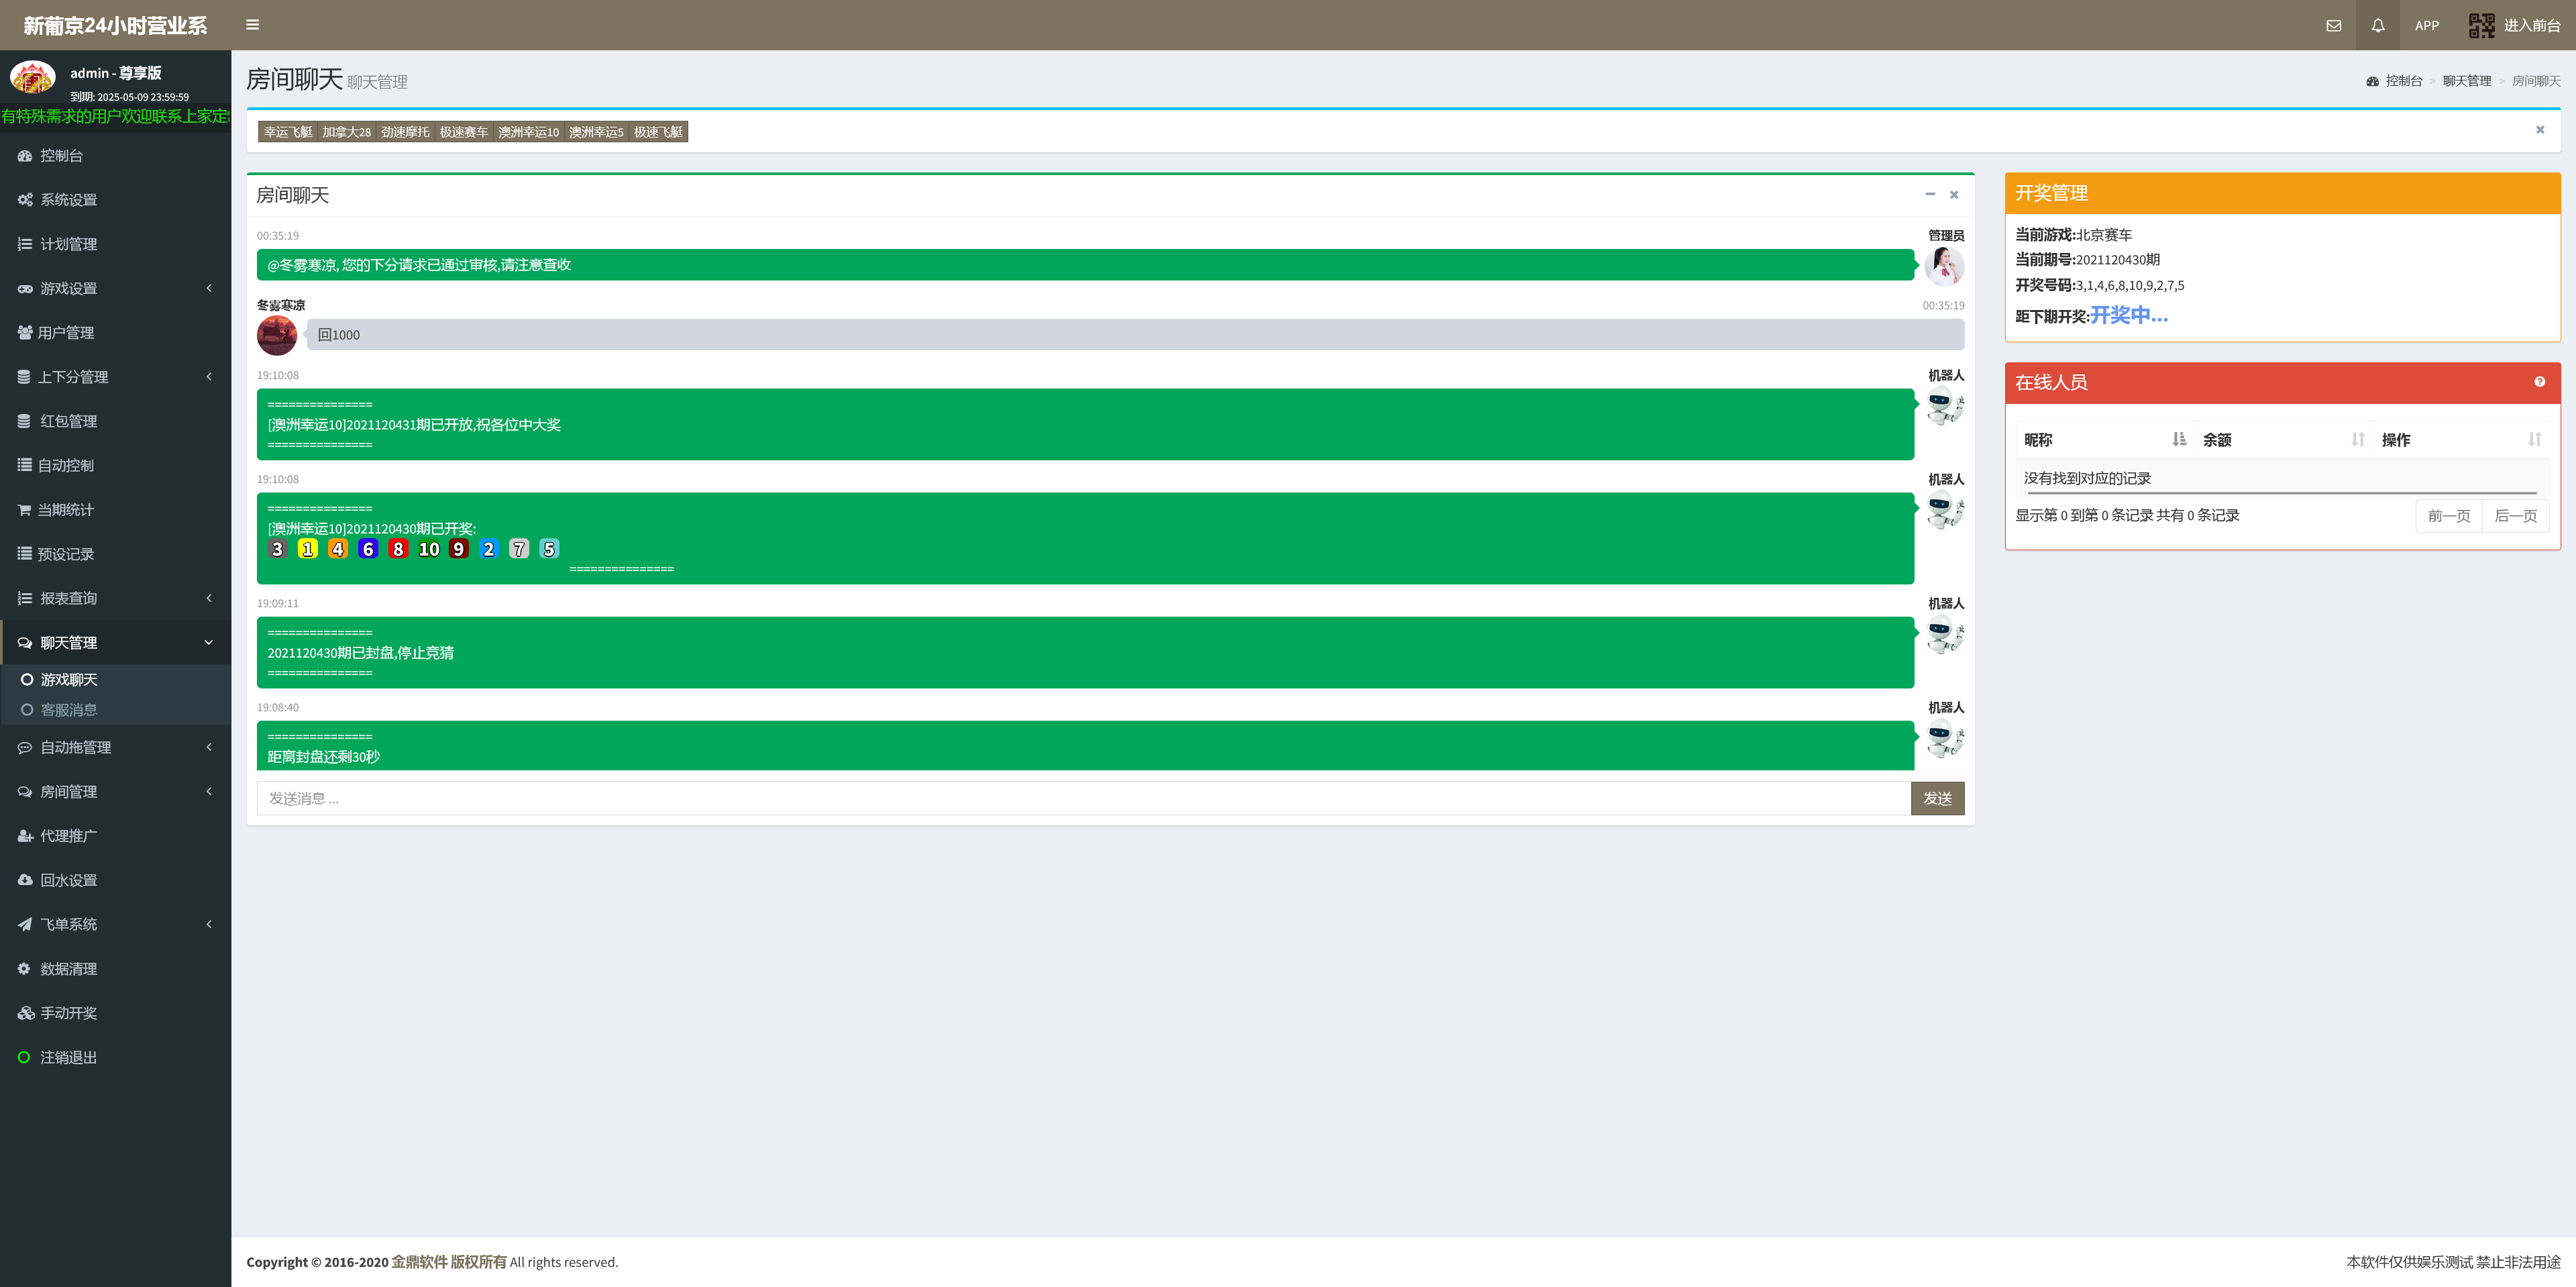The width and height of the screenshot is (2576, 1287).
Task: Expand the 上下分管理 sidebar menu
Action: click(x=72, y=377)
